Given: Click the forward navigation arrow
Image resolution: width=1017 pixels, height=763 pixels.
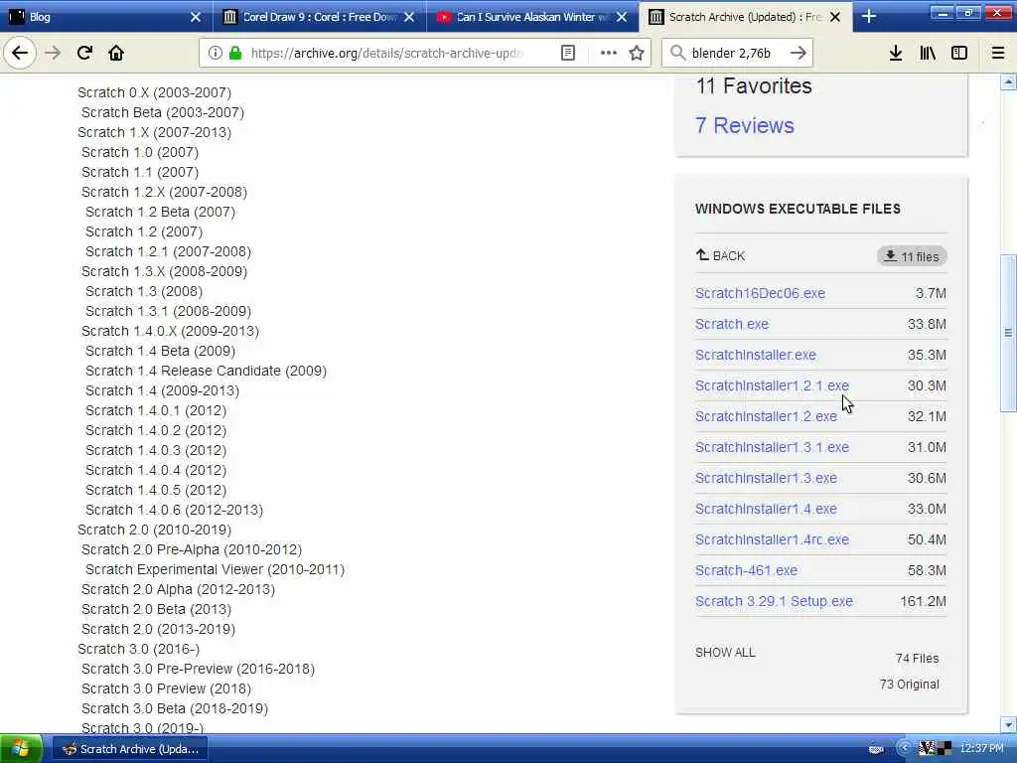Looking at the screenshot, I should (x=54, y=54).
